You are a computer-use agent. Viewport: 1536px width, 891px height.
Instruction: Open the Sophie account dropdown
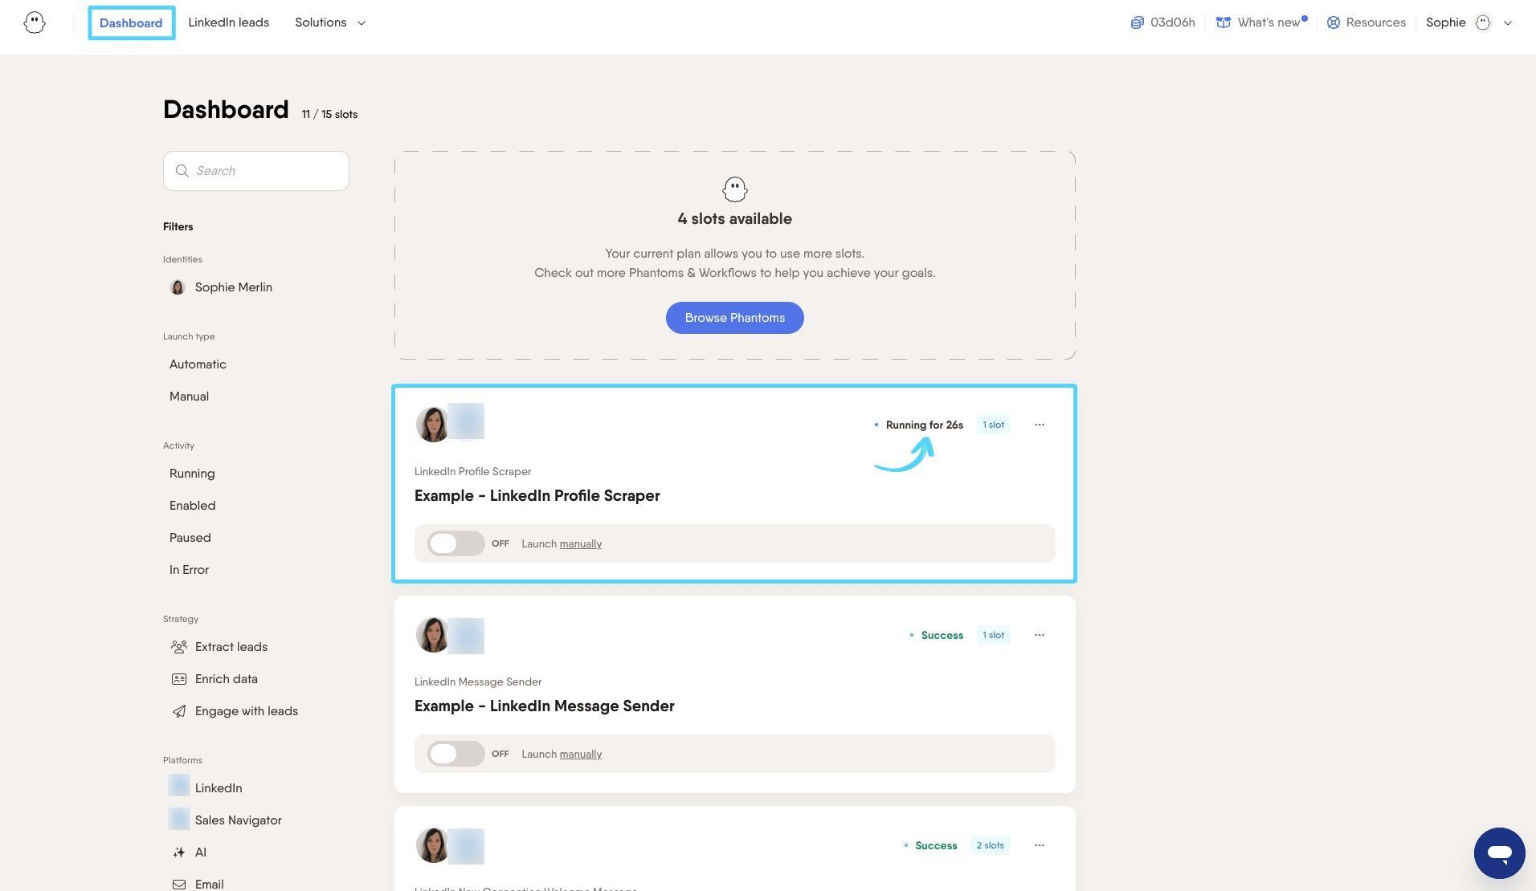[x=1469, y=22]
